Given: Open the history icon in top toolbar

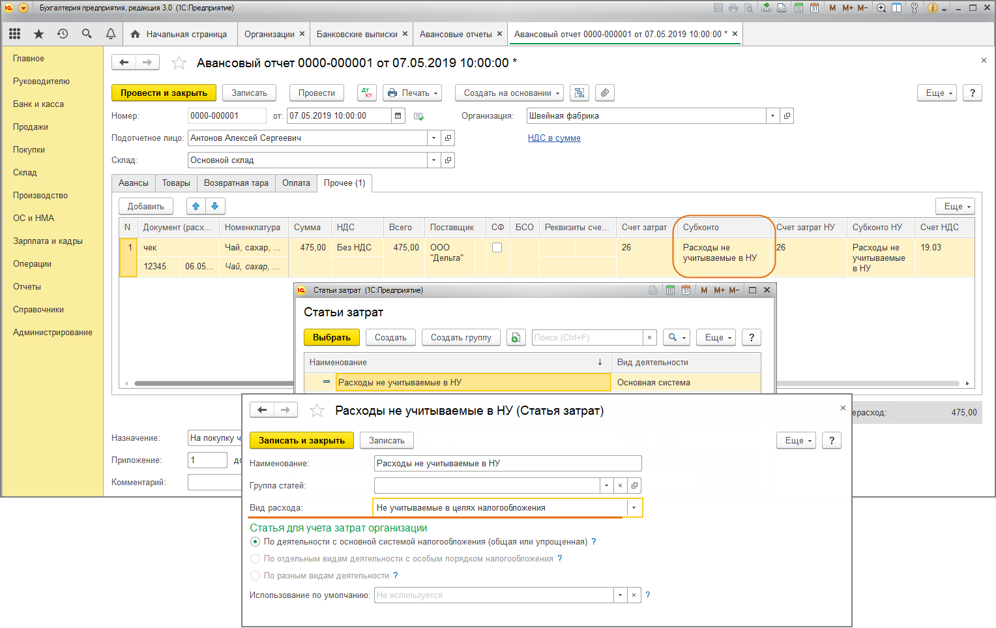Looking at the screenshot, I should tap(63, 34).
